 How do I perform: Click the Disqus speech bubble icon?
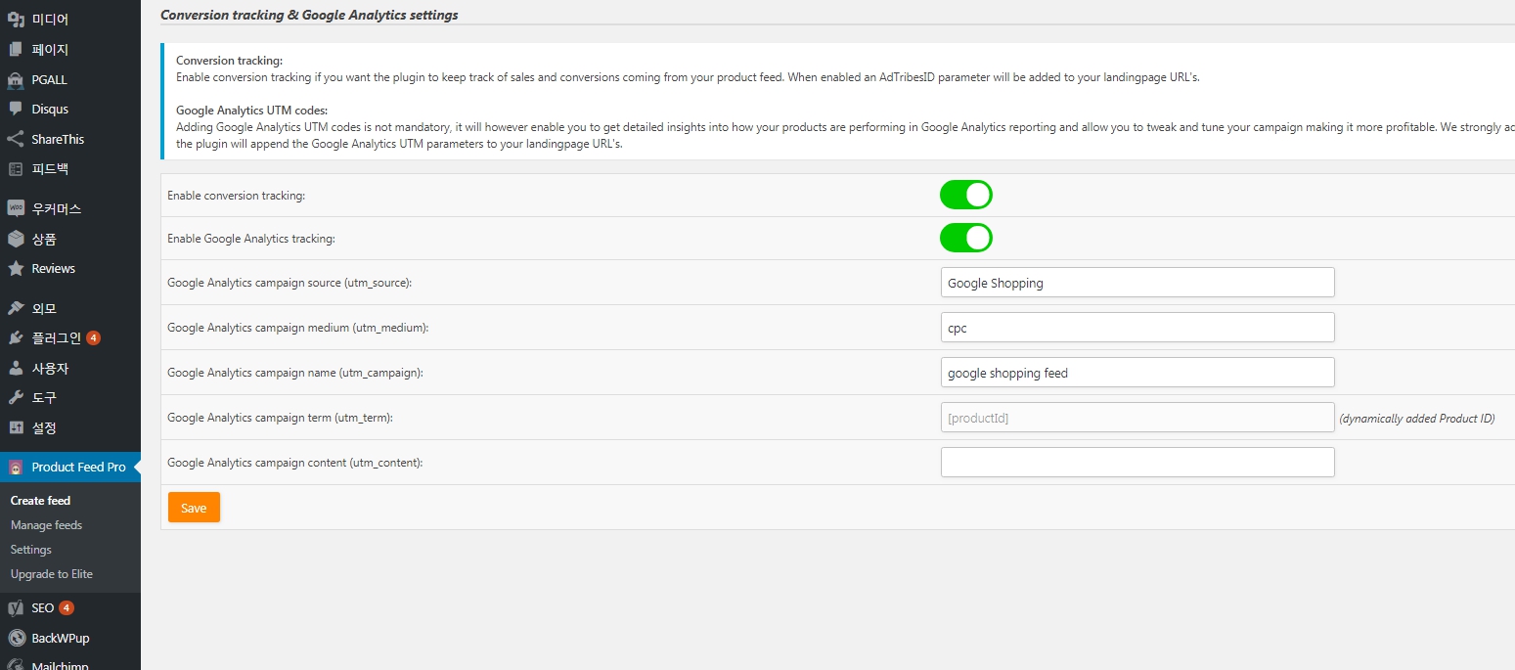pos(16,109)
